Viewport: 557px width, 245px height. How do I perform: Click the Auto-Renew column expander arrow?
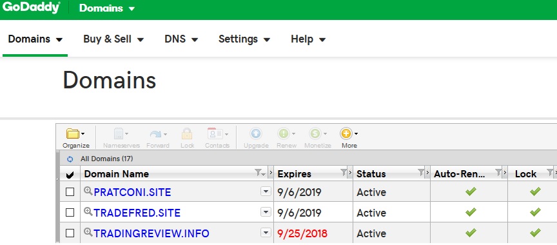click(x=504, y=173)
